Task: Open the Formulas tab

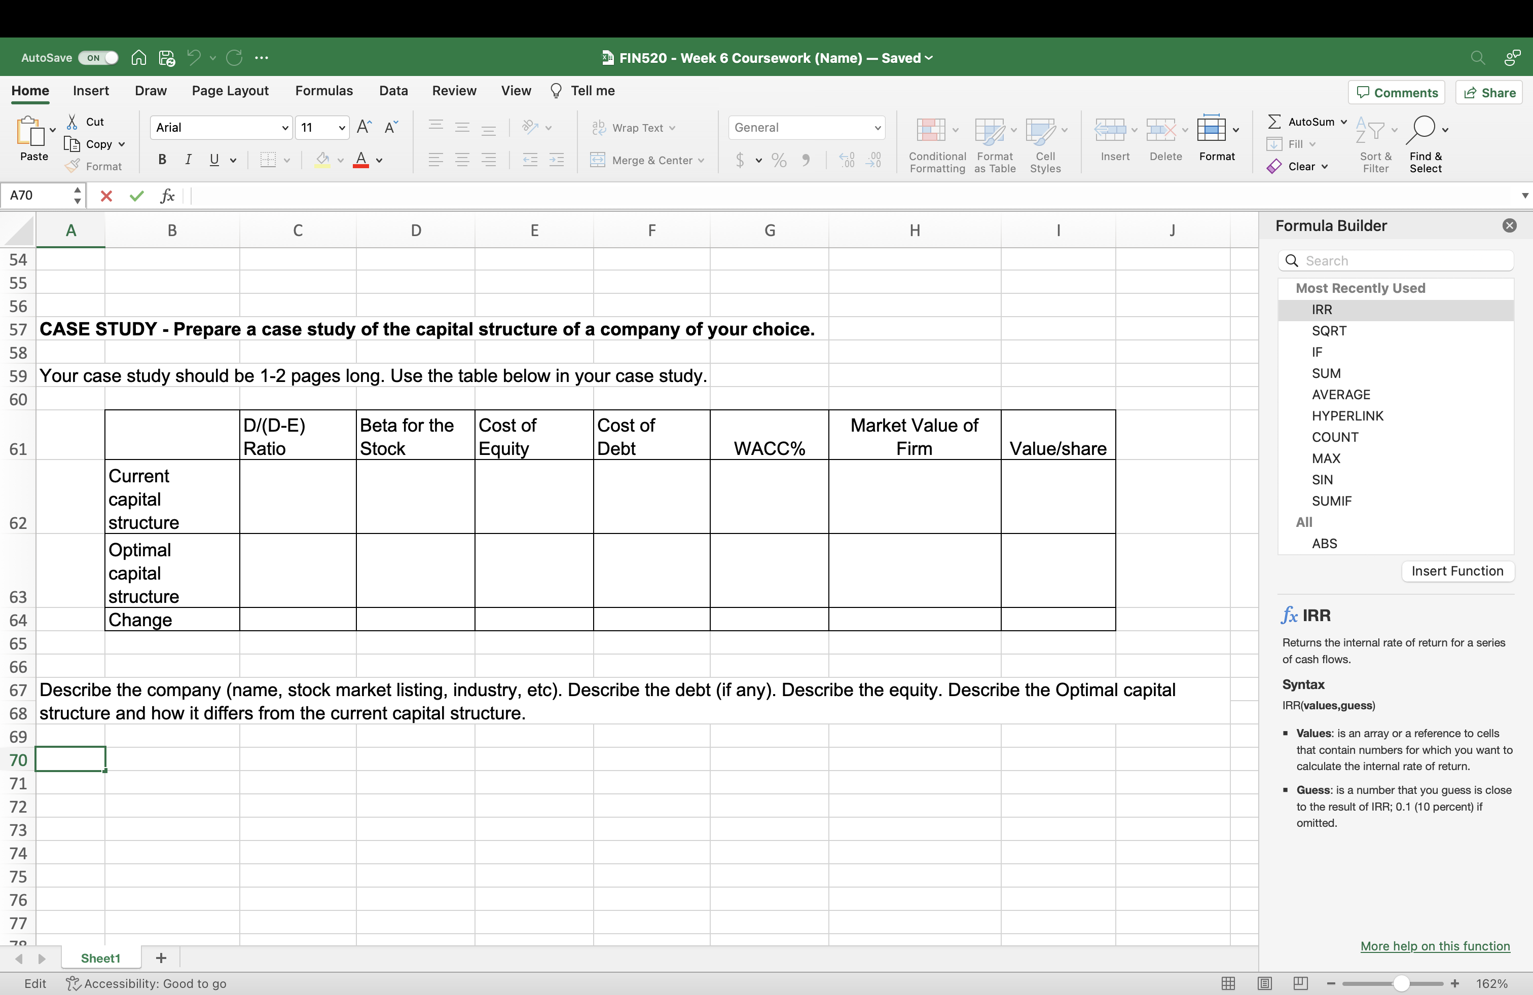Action: pyautogui.click(x=324, y=91)
